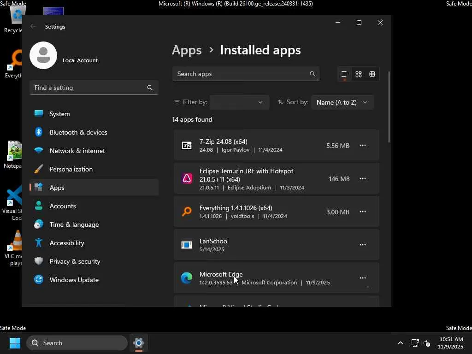Open the Filter by dropdown
This screenshot has height=354, width=472.
coord(240,102)
